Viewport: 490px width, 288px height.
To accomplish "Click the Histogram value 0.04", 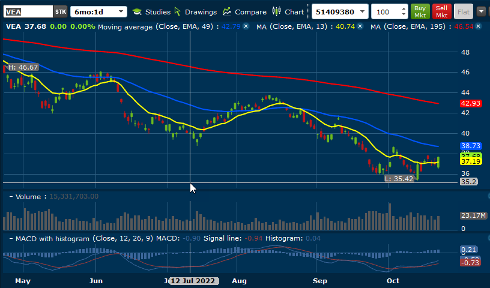I will click(x=313, y=238).
